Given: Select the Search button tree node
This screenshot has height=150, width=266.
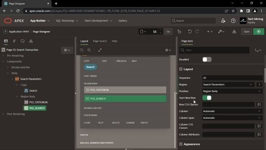Looking at the screenshot, I should [33, 91].
